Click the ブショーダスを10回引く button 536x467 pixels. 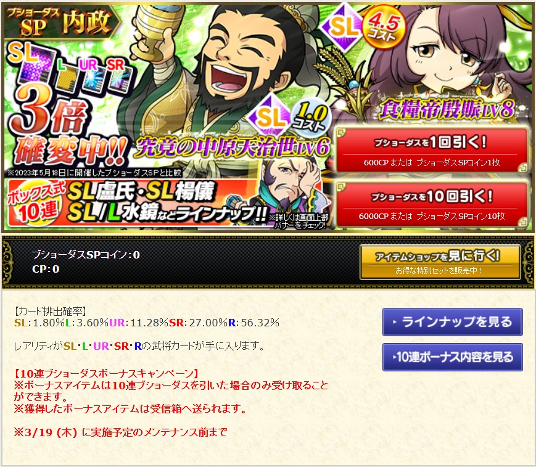pos(432,204)
